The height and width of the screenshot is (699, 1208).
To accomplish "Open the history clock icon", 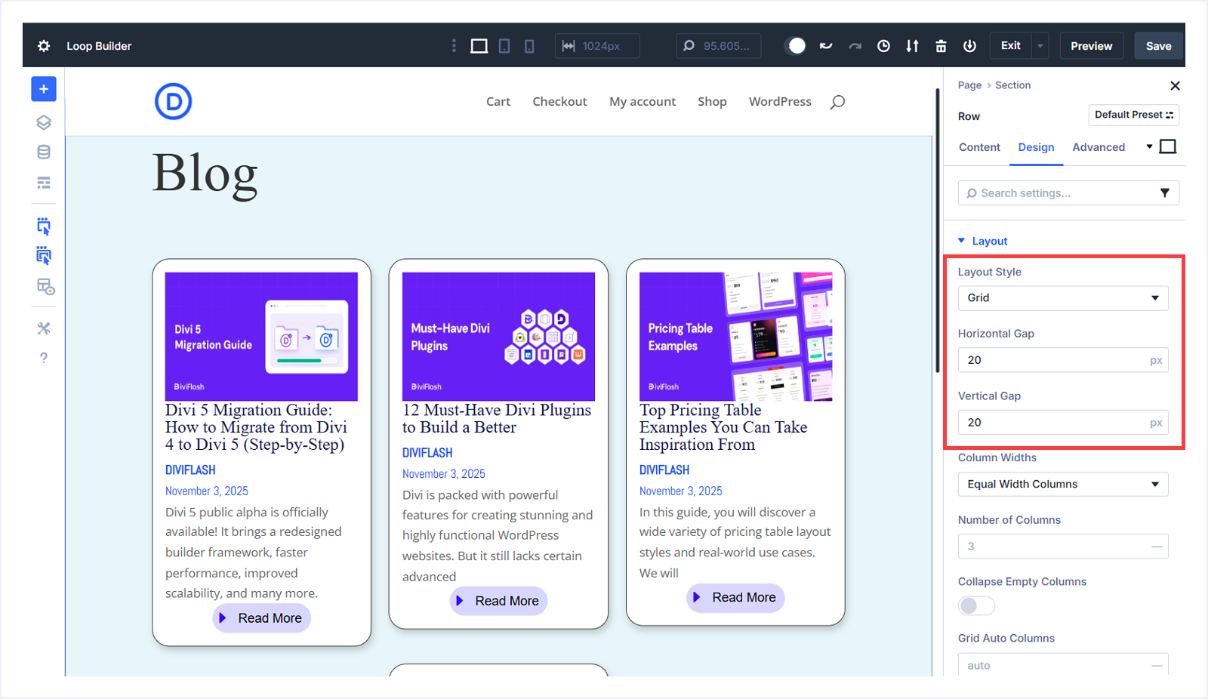I will [883, 46].
